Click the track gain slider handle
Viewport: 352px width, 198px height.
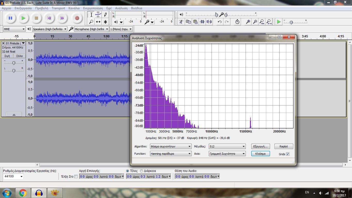tap(14, 63)
